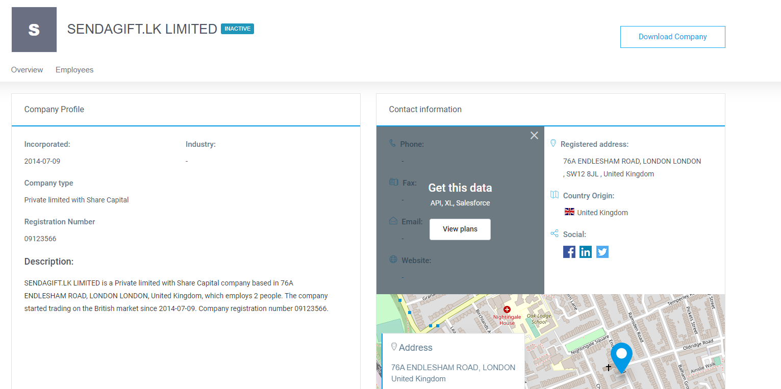Click the ', SW12 8JL , United Kingdom' postcode line
This screenshot has height=389, width=781.
pos(609,174)
